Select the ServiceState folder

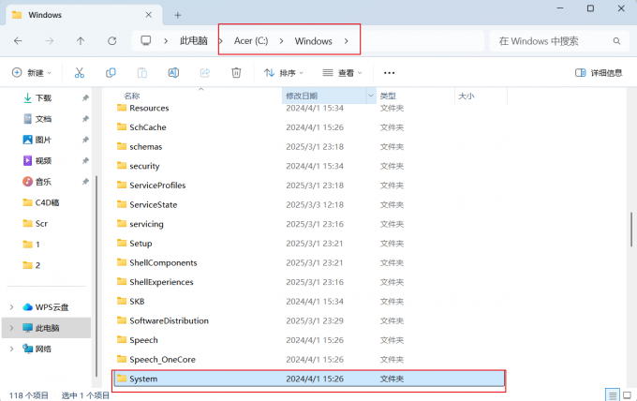pyautogui.click(x=153, y=205)
